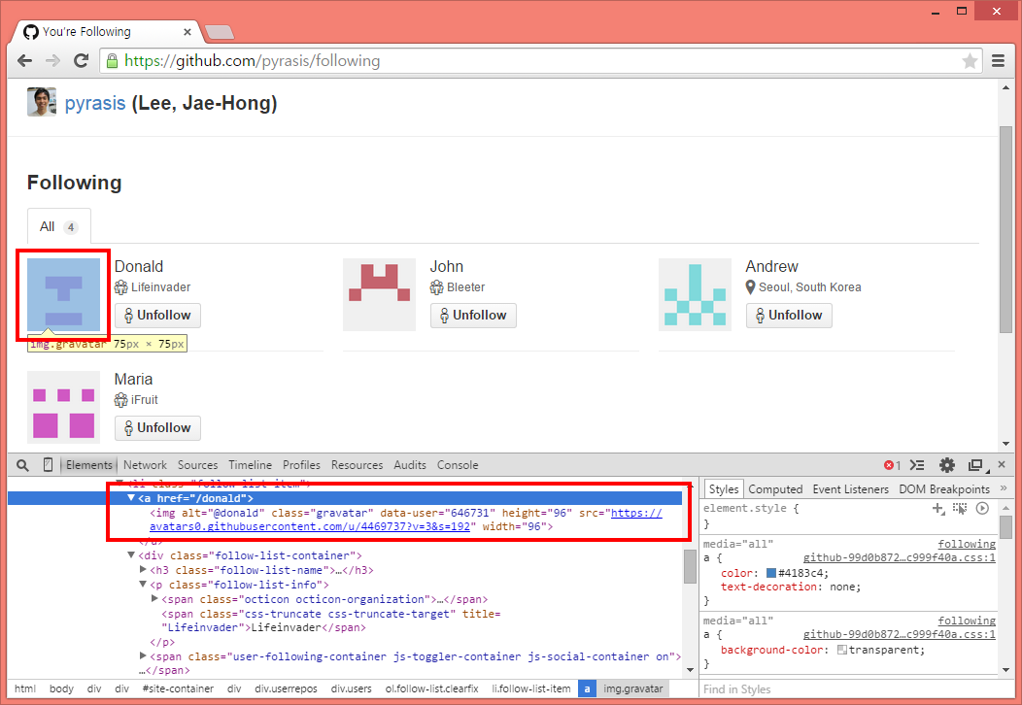This screenshot has height=705, width=1022.
Task: Open the pyrasis profile link
Action: 94,103
